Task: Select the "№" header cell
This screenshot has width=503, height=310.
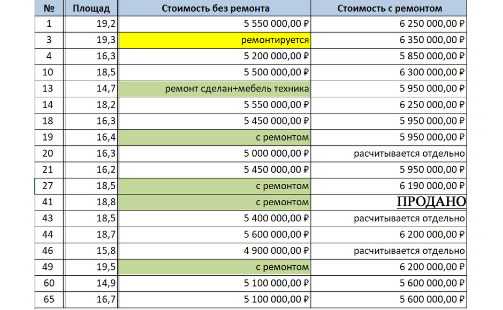Action: pyautogui.click(x=49, y=9)
